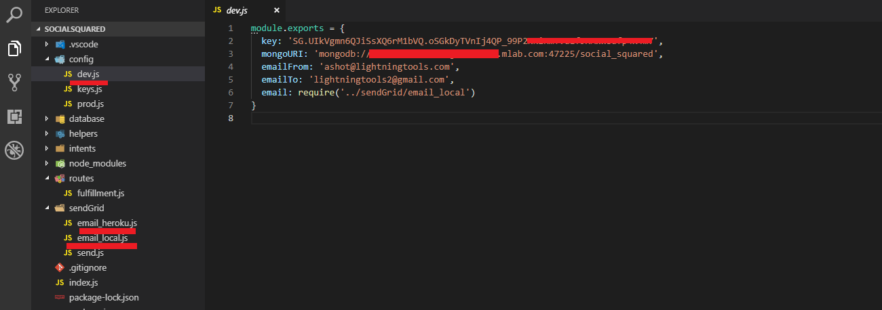Click the git icon beside .gitignore
The width and height of the screenshot is (882, 310).
(x=60, y=267)
